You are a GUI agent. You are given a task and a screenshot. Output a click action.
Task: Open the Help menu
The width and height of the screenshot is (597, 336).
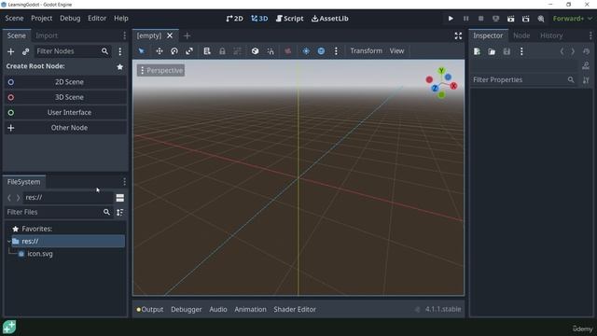click(121, 19)
